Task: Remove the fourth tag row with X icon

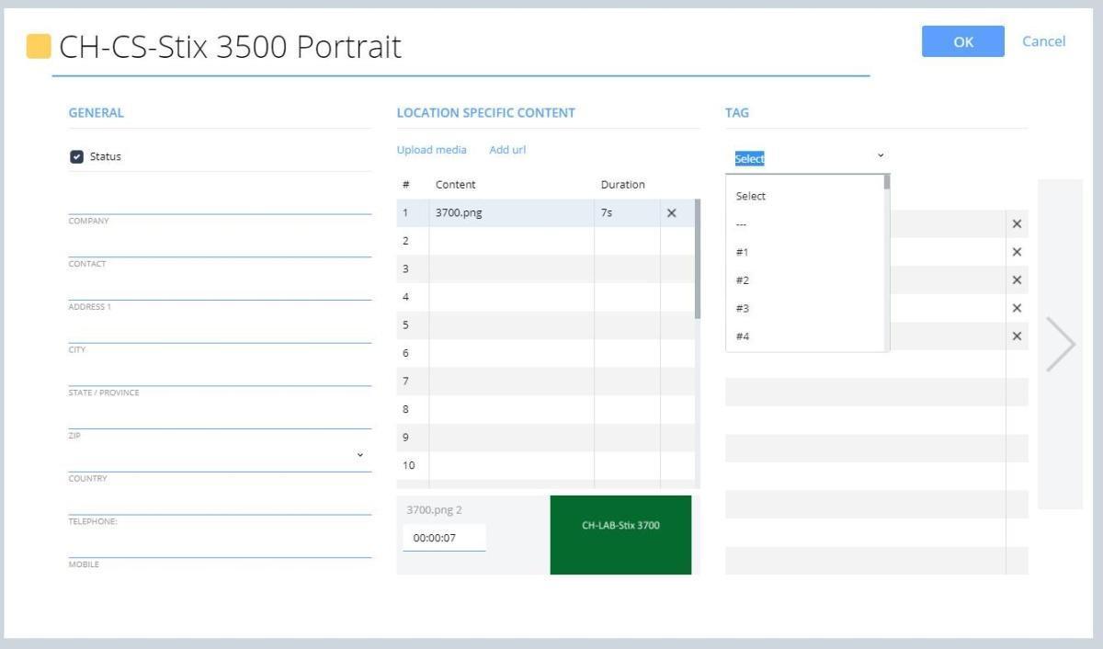Action: tap(1017, 308)
